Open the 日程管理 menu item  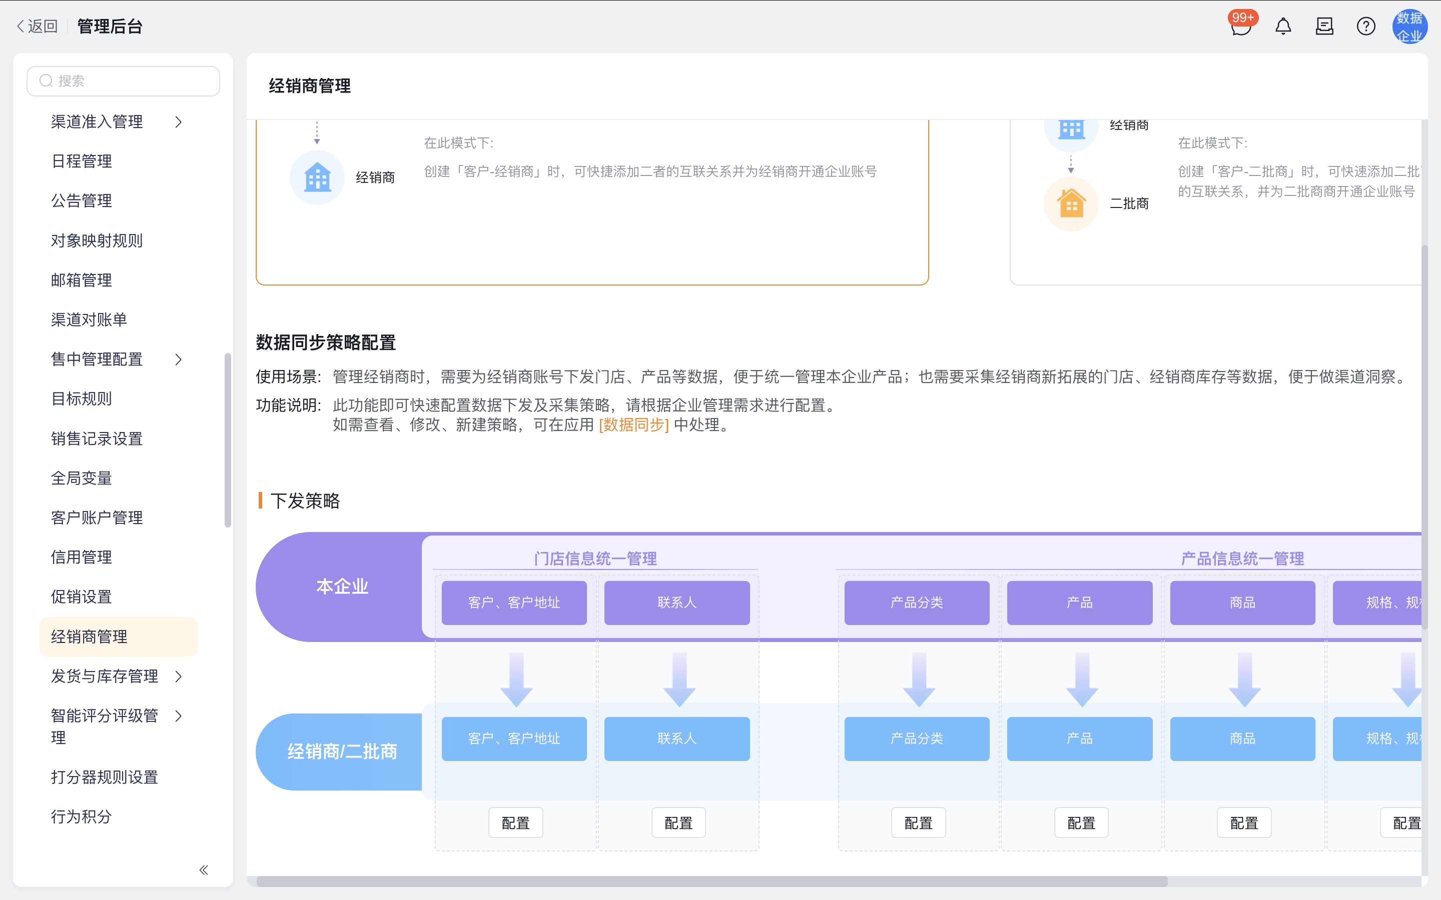[x=119, y=161]
